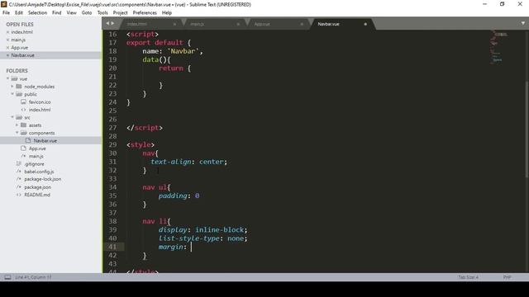
Task: Open main.js from Open Files list
Action: coord(18,40)
